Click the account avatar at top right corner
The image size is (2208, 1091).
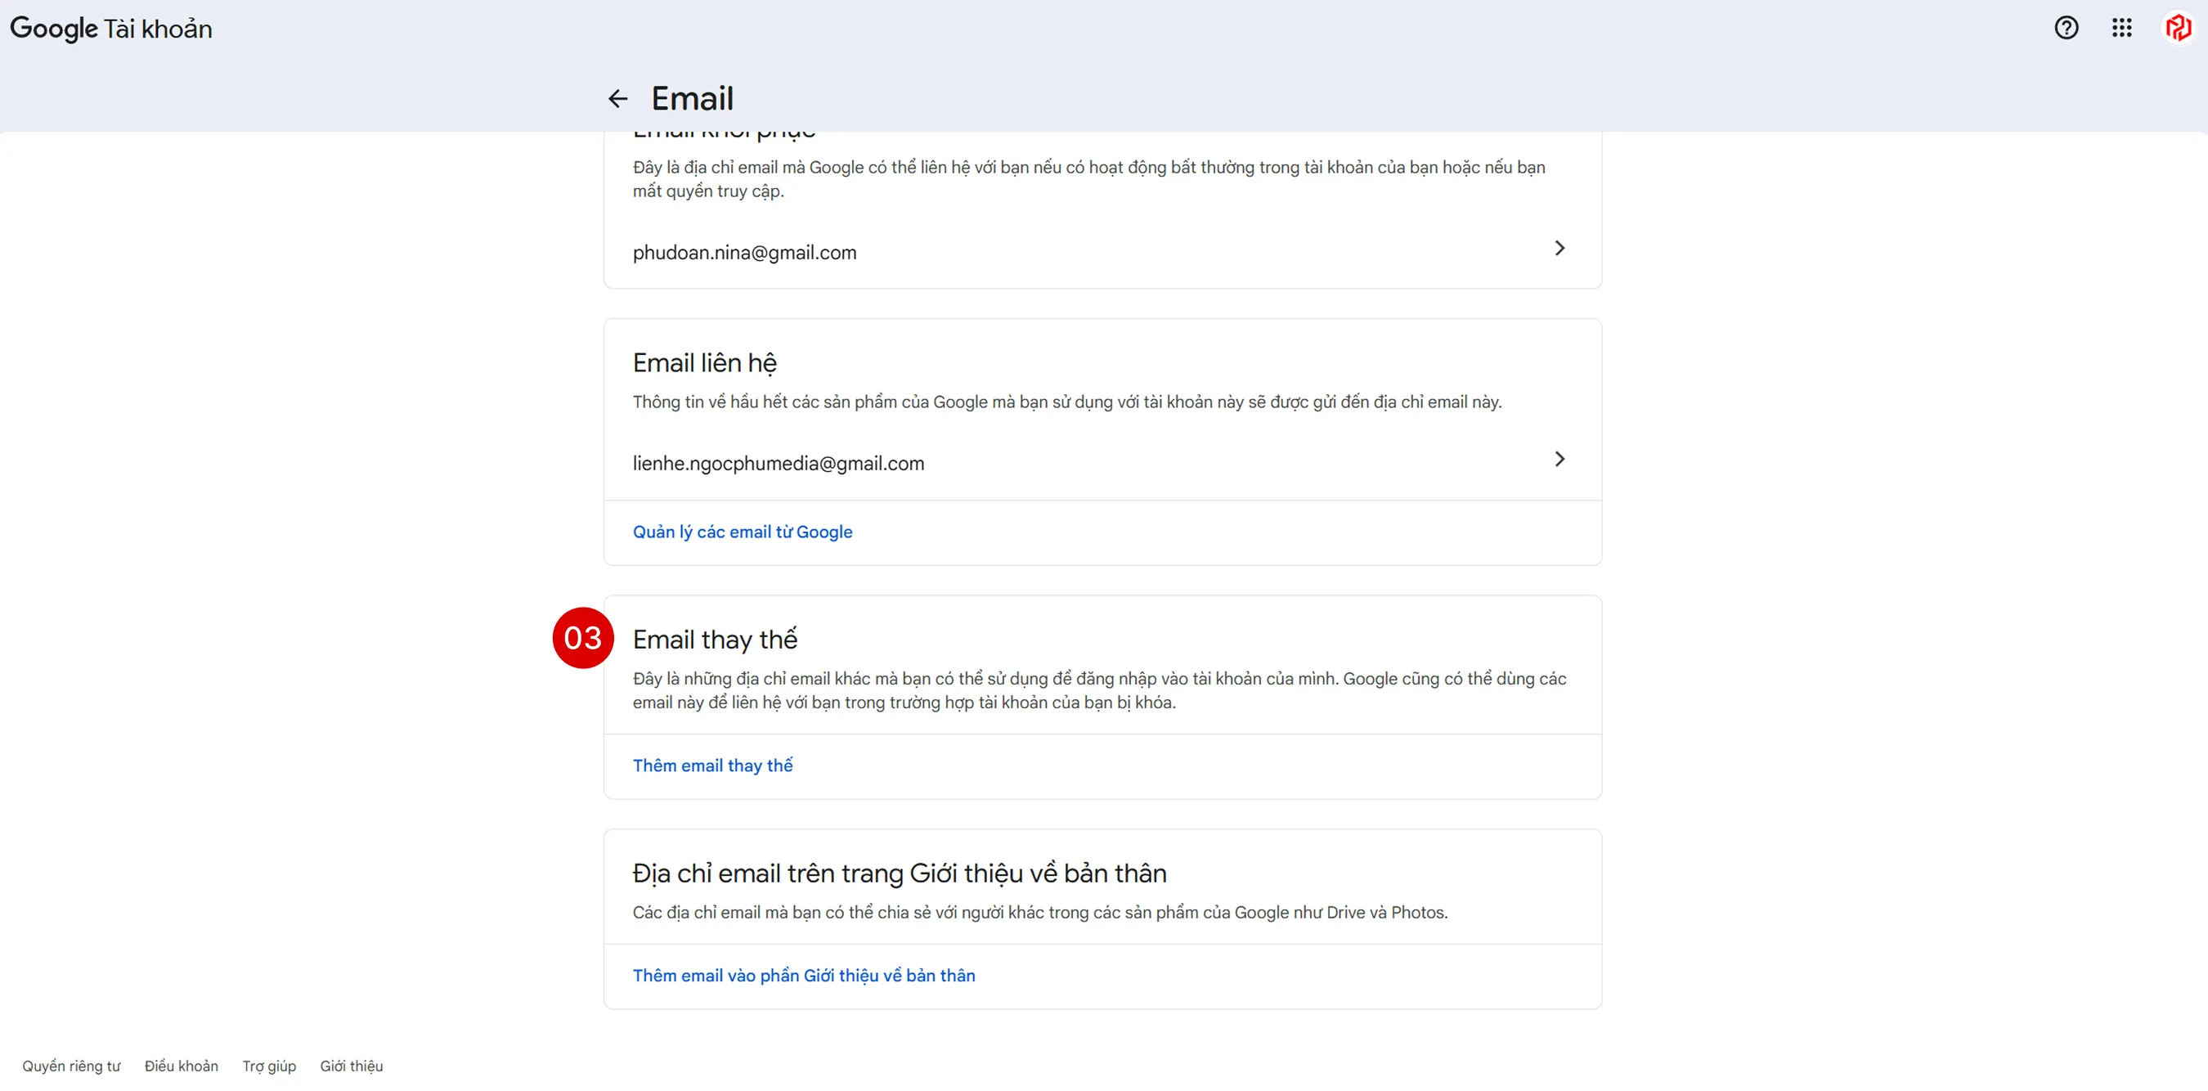coord(2177,29)
